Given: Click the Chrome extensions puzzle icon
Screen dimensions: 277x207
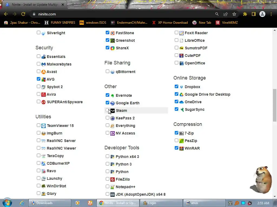Looking at the screenshot, I should tap(245, 14).
